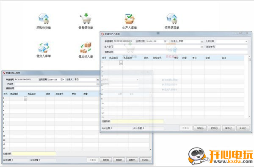The width and height of the screenshot is (254, 167).
Task: Click 供应商 lookup button in 采购入库单 window
Action: tap(98, 84)
